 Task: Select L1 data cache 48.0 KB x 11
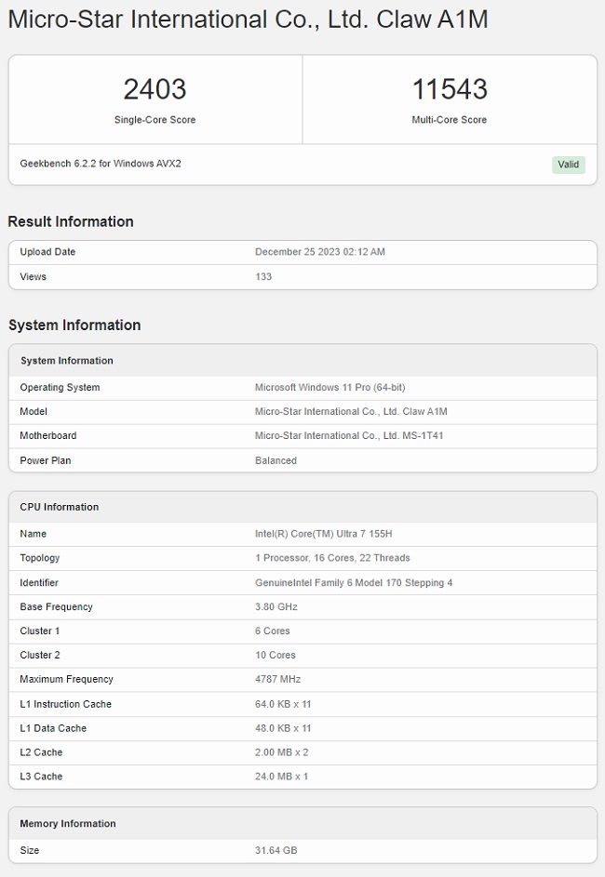tap(283, 728)
